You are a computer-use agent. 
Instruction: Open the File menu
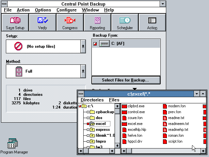click(x=8, y=10)
